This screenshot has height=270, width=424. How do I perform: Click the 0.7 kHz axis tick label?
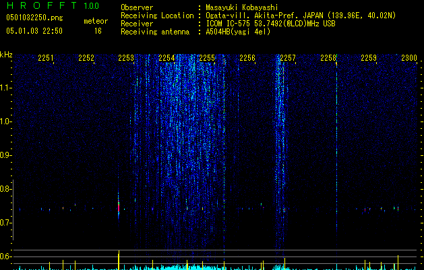click(x=5, y=222)
